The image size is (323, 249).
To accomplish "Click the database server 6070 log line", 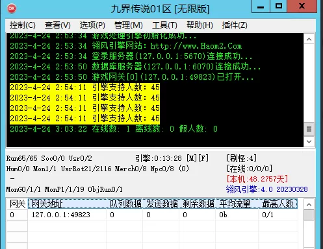I will pos(135,67).
